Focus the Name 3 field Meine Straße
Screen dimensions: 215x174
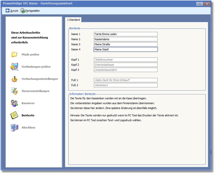click(125, 44)
